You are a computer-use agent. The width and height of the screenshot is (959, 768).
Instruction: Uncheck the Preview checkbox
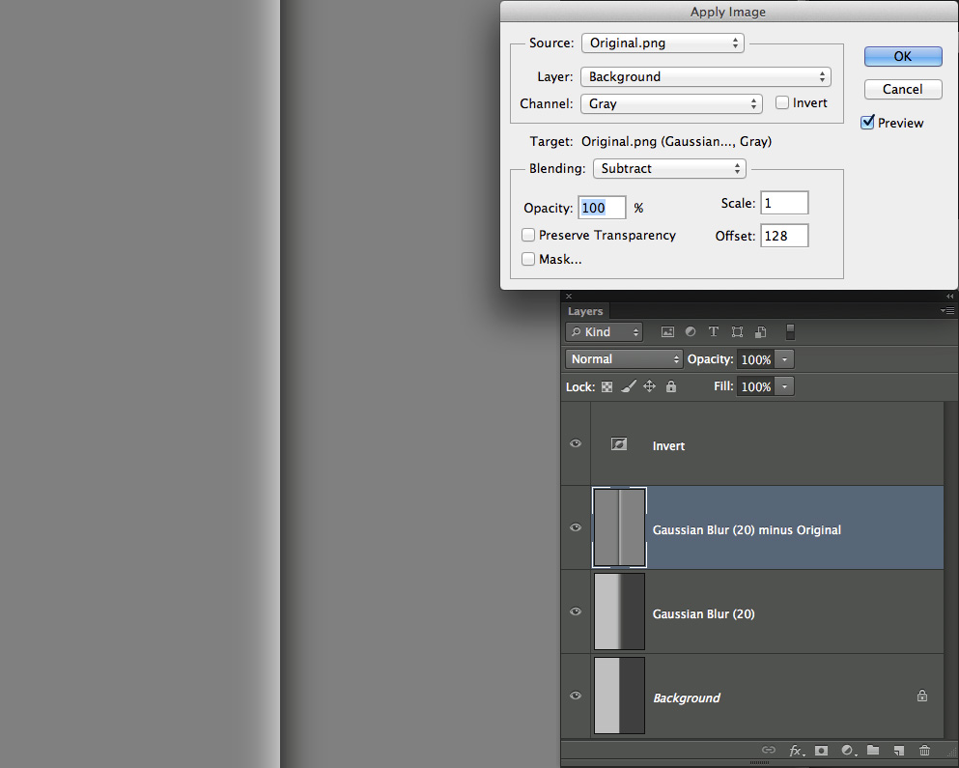(867, 122)
